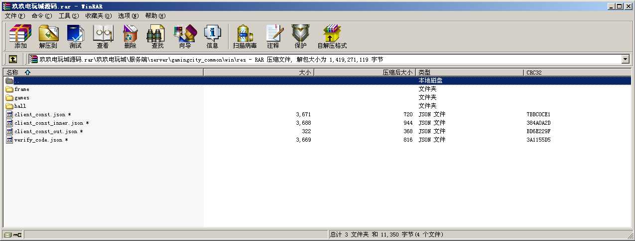Click size value 3,669
This screenshot has width=635, height=241.
click(303, 140)
